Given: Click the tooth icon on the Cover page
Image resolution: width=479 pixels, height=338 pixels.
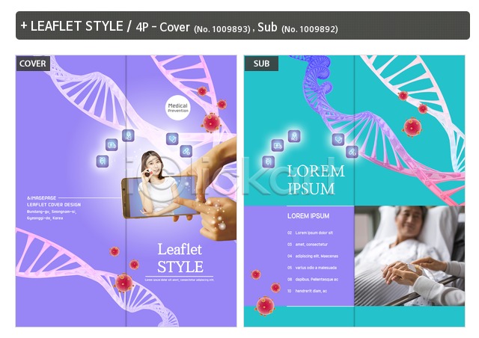Looking at the screenshot, I should (x=103, y=161).
